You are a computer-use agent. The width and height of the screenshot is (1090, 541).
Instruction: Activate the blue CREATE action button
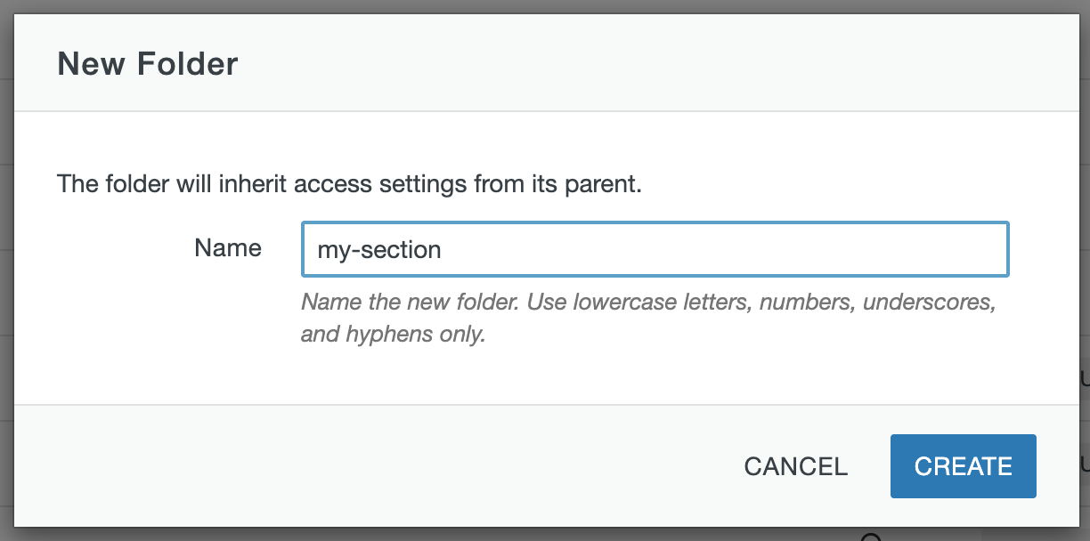[x=963, y=465]
